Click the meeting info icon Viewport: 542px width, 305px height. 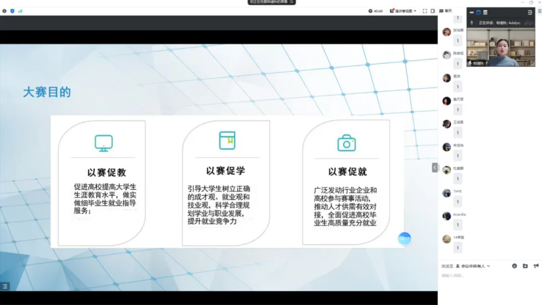coord(4,11)
